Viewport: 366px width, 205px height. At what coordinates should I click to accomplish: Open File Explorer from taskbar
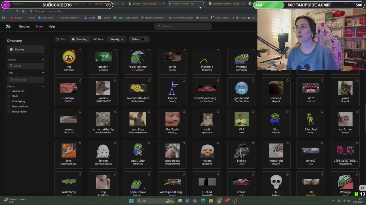click(211, 201)
